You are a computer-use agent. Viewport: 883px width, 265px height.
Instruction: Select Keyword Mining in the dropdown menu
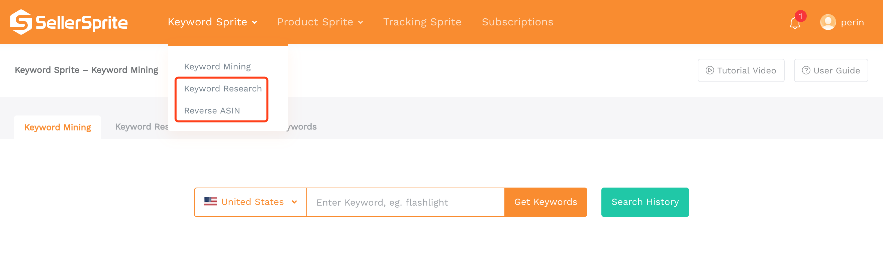tap(217, 67)
